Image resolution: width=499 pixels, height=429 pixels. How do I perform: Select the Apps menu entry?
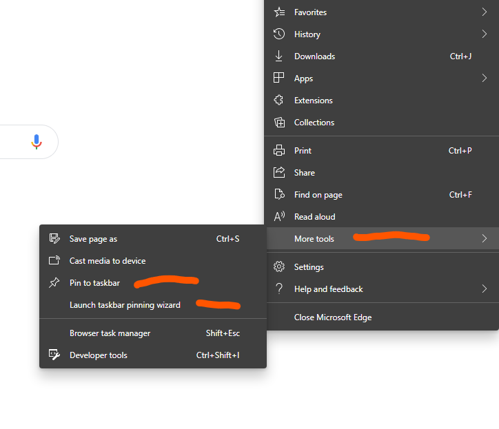tap(381, 78)
